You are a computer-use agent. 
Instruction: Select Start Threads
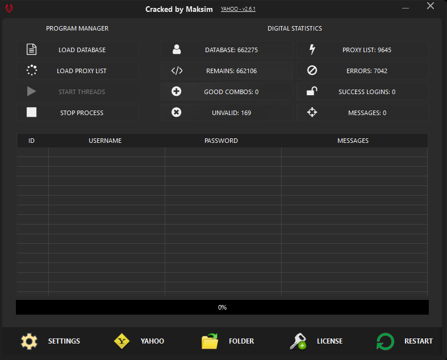pos(77,92)
